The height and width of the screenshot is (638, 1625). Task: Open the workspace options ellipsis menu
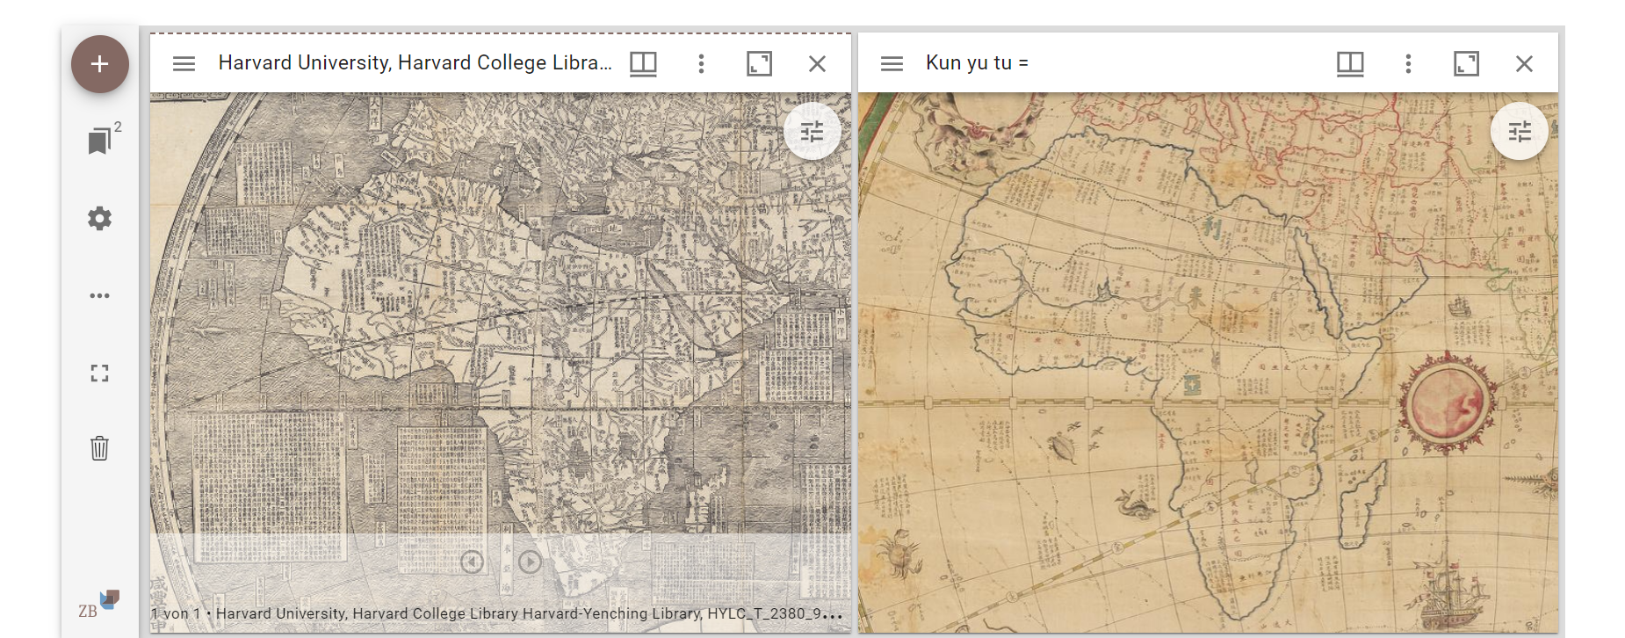click(100, 295)
